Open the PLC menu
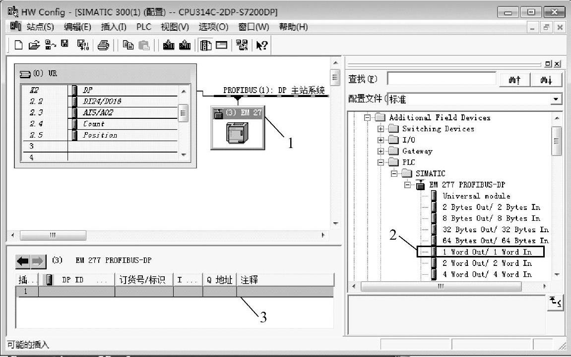Image resolution: width=571 pixels, height=357 pixels. [144, 27]
